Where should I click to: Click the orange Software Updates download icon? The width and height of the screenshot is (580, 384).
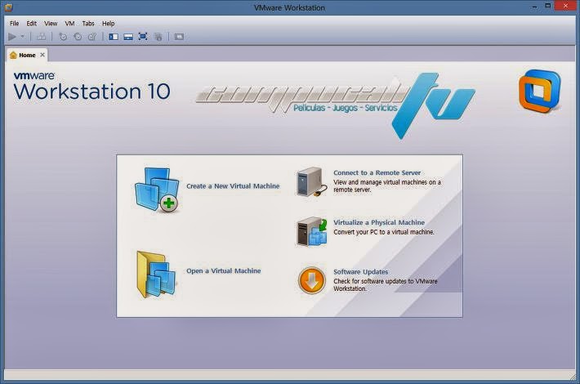pos(311,280)
